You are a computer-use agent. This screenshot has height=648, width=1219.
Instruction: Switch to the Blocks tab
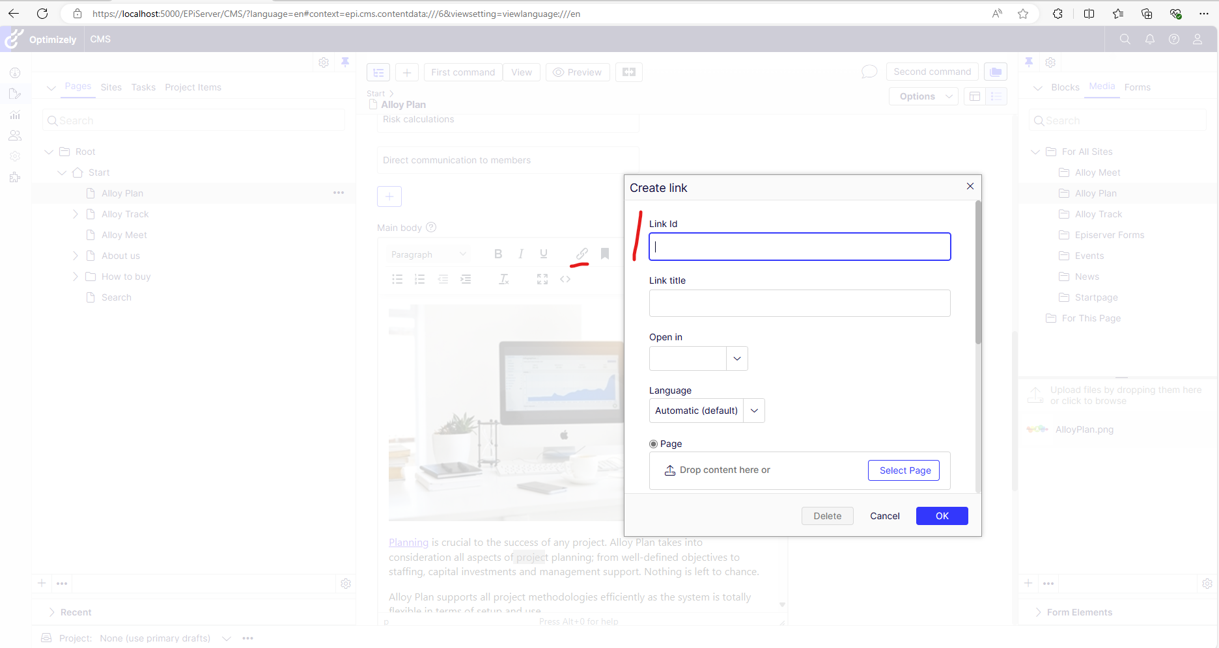[1065, 87]
